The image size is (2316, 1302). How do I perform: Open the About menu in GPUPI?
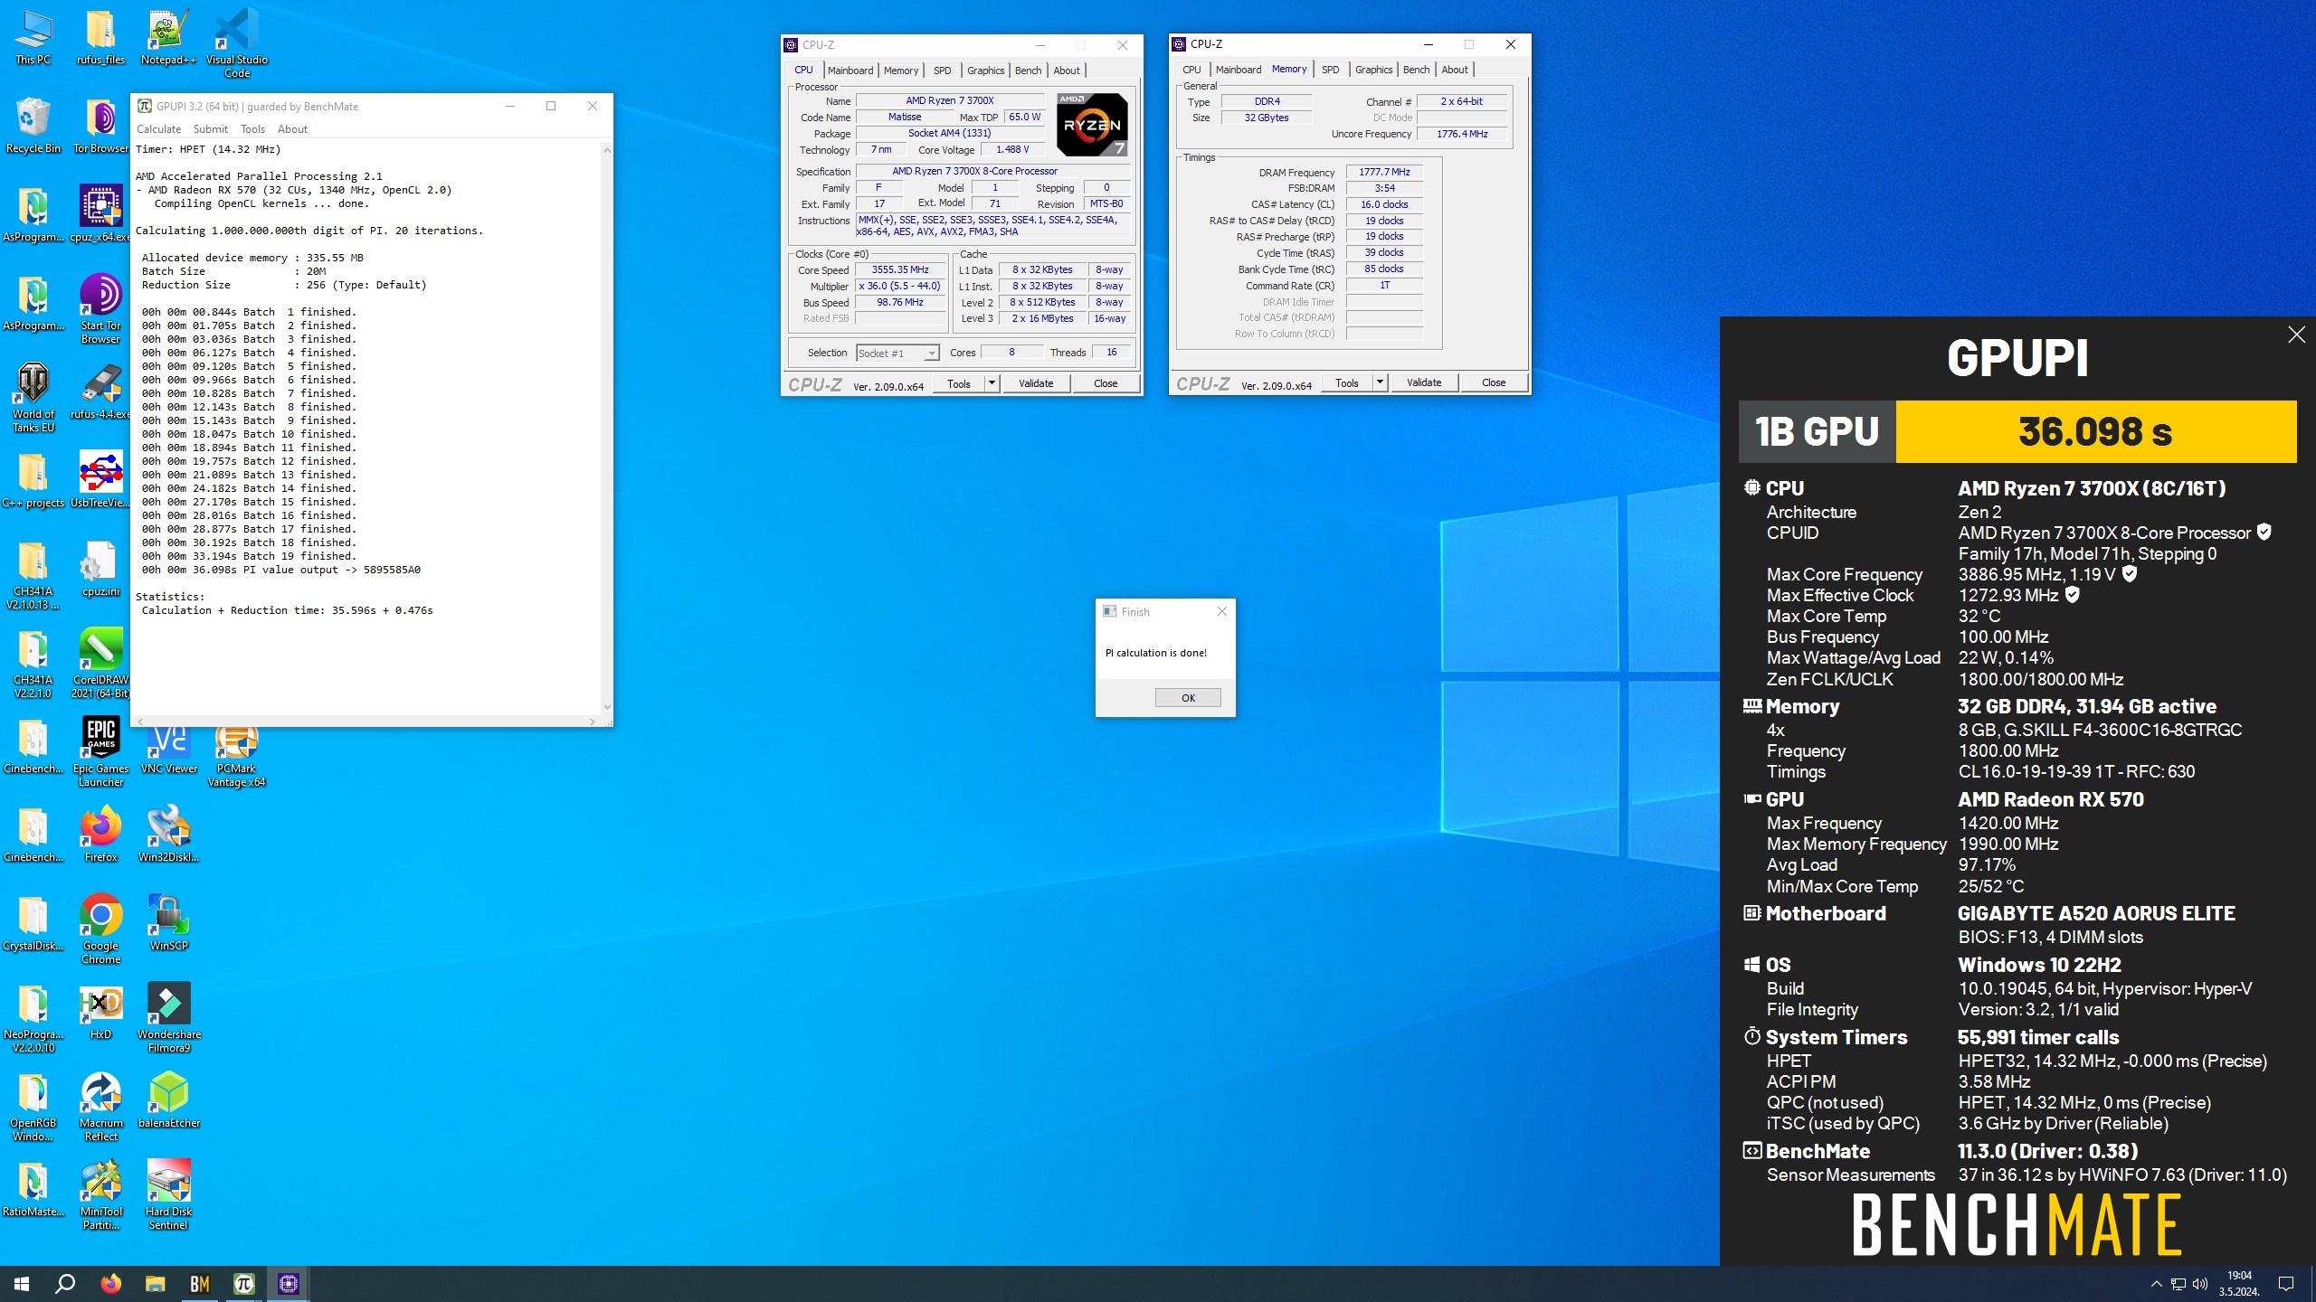(292, 129)
